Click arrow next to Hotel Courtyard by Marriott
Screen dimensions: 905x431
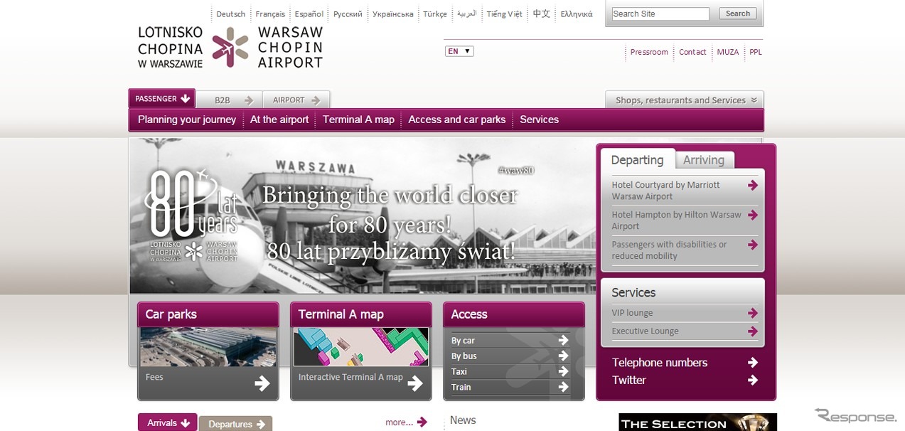pyautogui.click(x=753, y=186)
